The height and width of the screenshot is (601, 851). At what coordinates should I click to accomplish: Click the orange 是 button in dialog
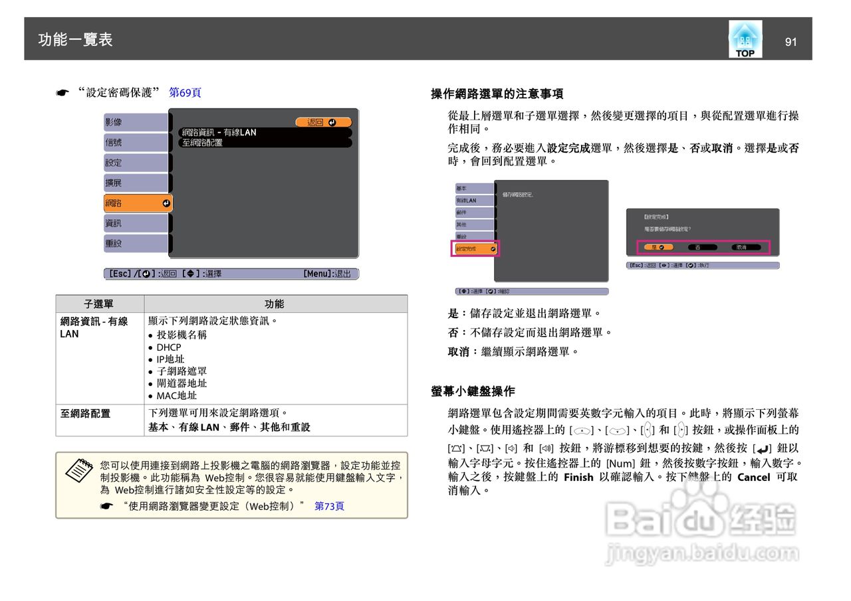pyautogui.click(x=658, y=247)
